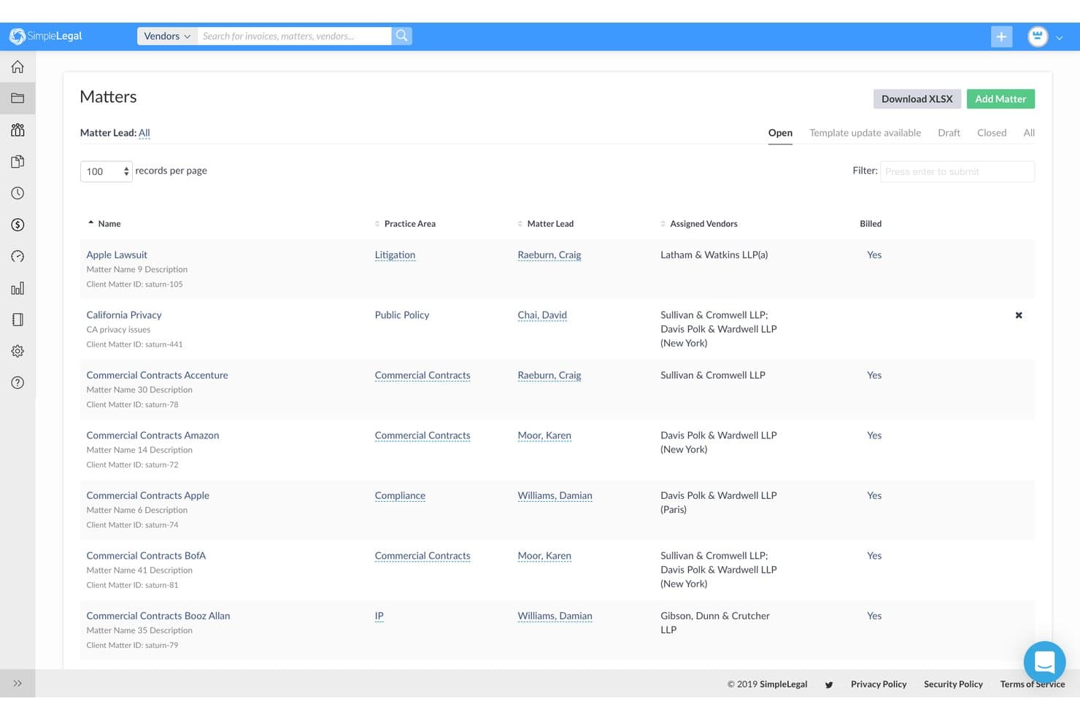Open the Matters folder icon in sidebar
The height and width of the screenshot is (720, 1080).
point(18,98)
